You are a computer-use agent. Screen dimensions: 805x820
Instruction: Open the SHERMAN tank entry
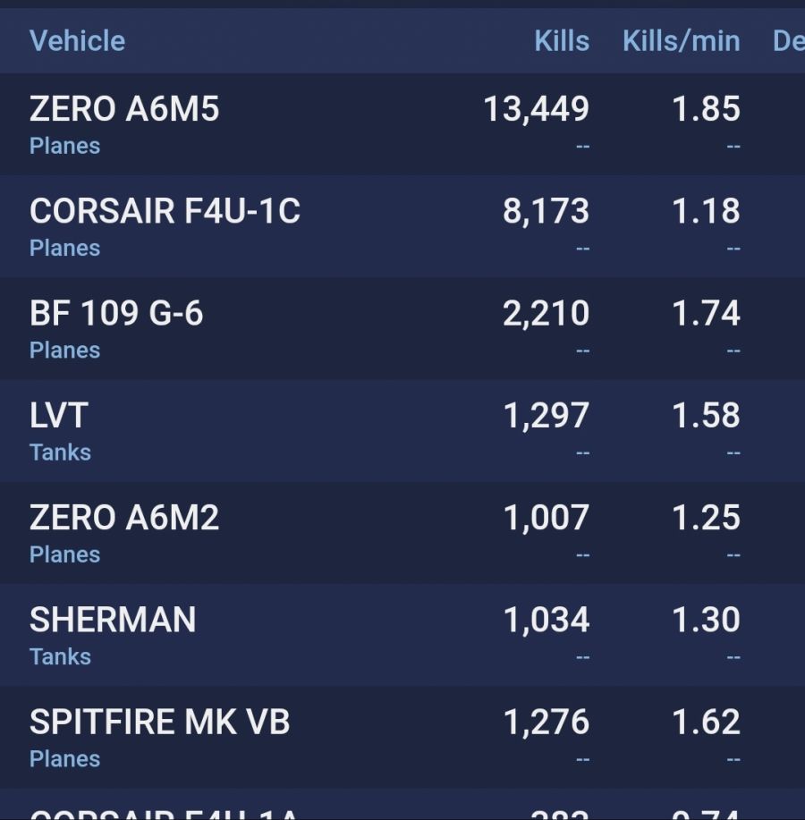[x=113, y=620]
